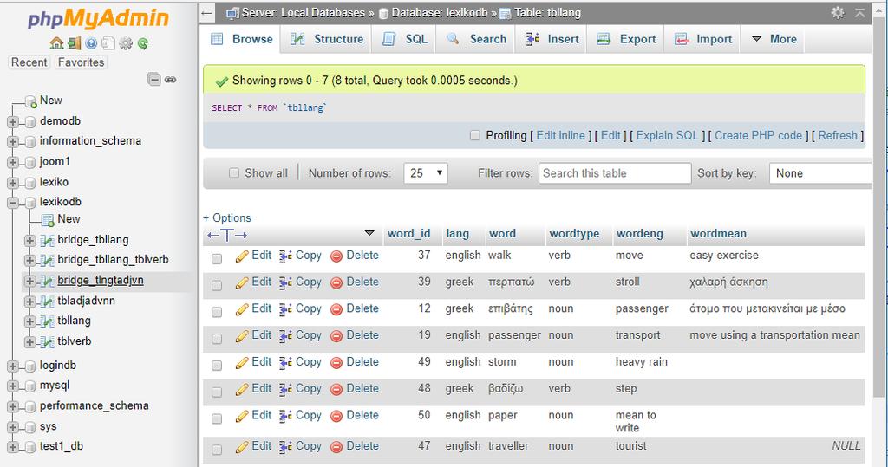Click the Create PHP code link
This screenshot has height=467, width=888.
[x=758, y=135]
